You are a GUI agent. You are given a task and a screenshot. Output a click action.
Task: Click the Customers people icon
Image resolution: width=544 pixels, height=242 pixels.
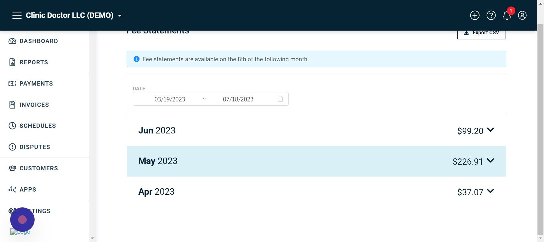[12, 168]
